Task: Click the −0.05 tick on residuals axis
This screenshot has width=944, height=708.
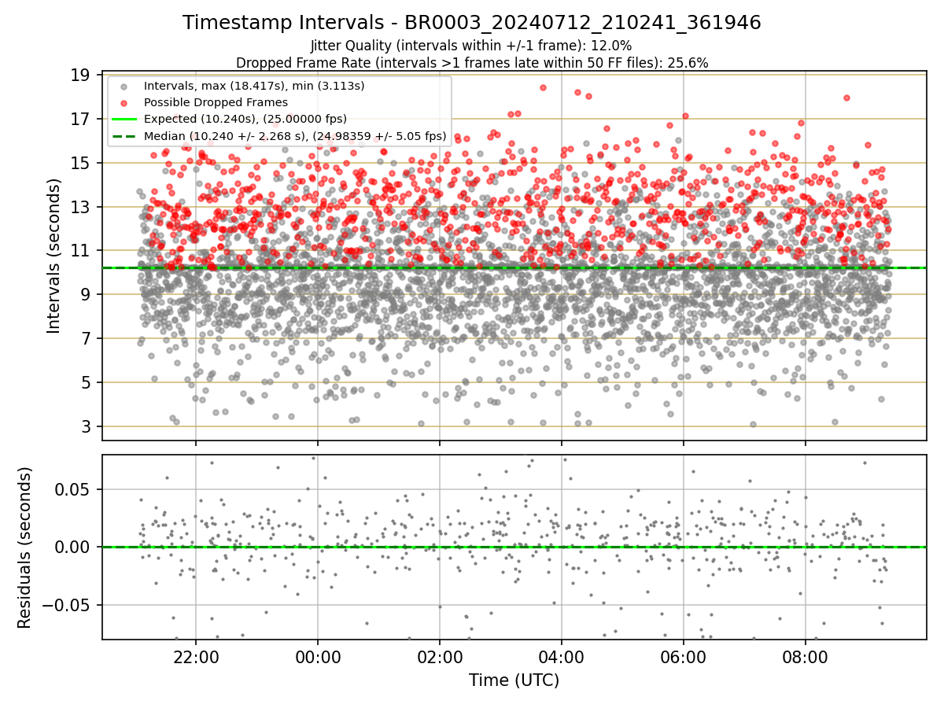Action: (65, 606)
